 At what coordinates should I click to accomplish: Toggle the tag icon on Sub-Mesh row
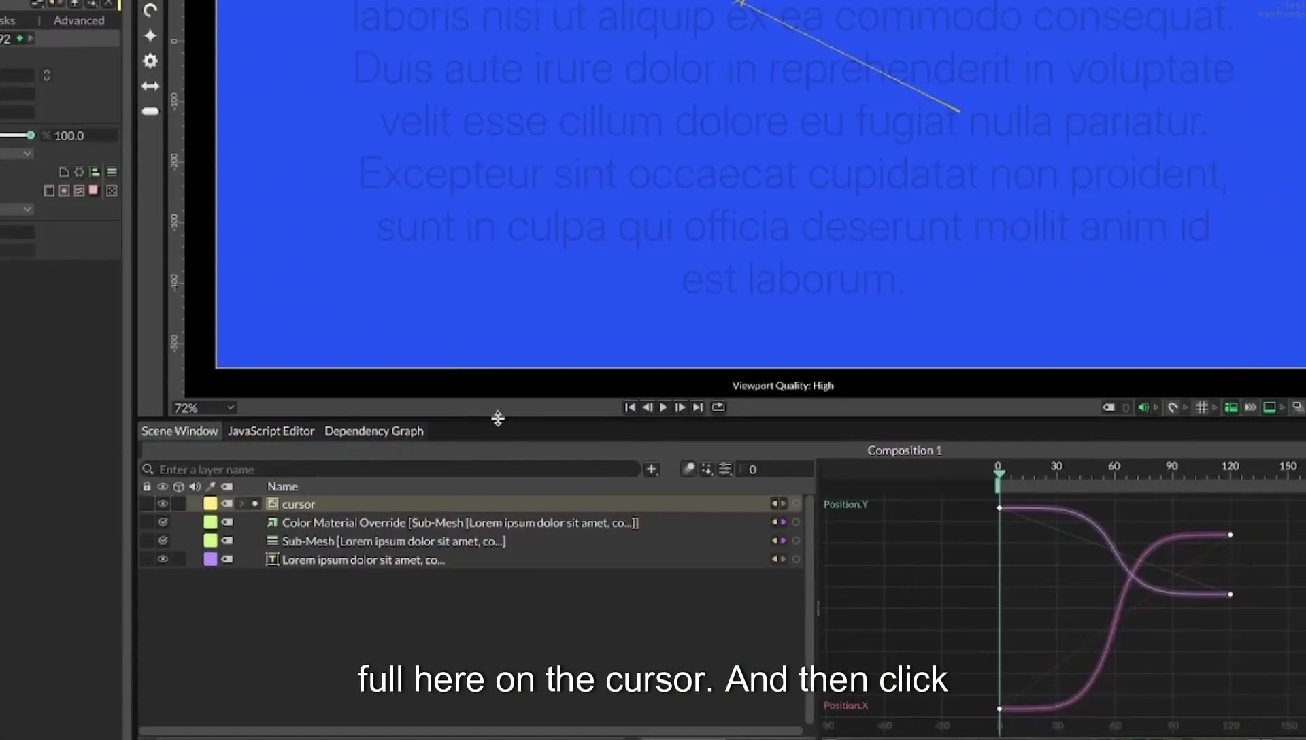(227, 541)
